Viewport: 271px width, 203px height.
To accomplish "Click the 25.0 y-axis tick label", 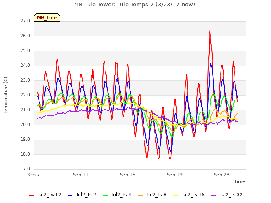I will click(x=25, y=51).
